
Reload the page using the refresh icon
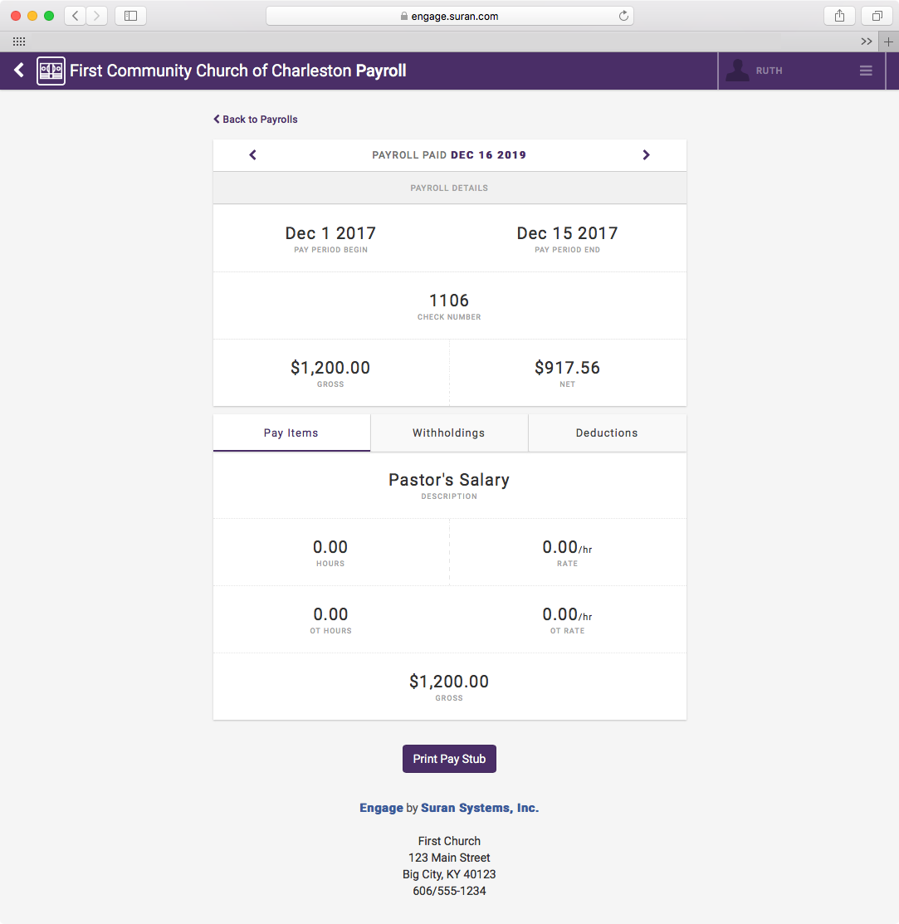coord(623,16)
